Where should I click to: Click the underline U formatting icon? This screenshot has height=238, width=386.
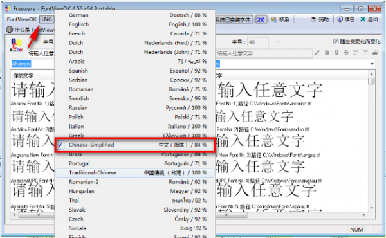(x=336, y=53)
